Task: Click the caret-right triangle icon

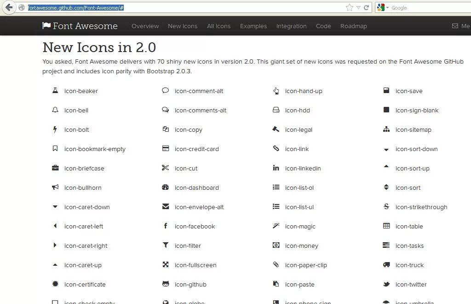Action: [x=55, y=245]
